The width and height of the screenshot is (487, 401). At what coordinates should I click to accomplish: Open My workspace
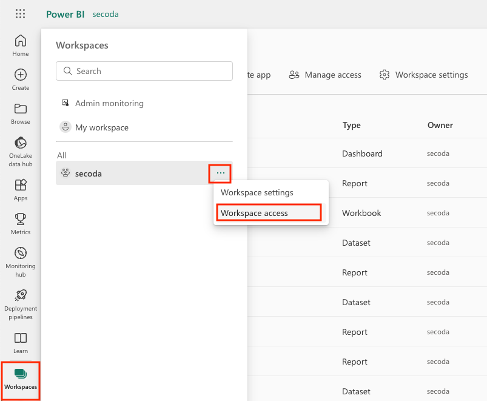tap(101, 127)
